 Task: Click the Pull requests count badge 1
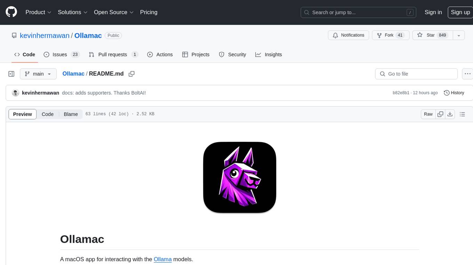click(135, 54)
